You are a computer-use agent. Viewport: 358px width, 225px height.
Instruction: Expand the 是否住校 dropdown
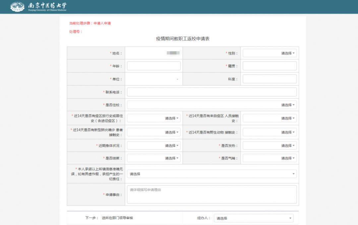(211, 105)
